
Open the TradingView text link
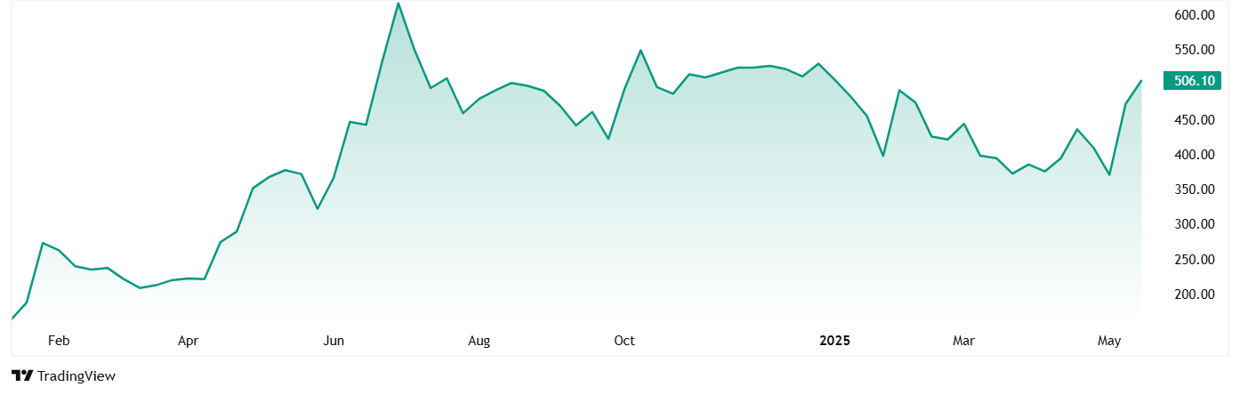(x=76, y=376)
